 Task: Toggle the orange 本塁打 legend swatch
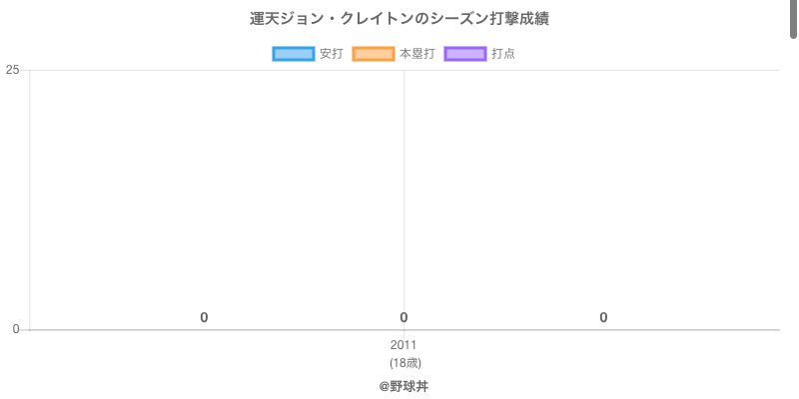(x=374, y=54)
